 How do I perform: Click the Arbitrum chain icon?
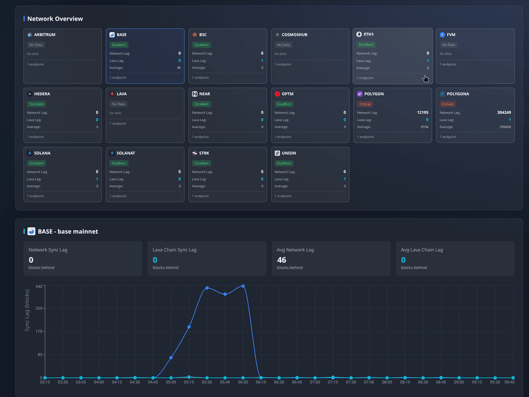(x=30, y=35)
